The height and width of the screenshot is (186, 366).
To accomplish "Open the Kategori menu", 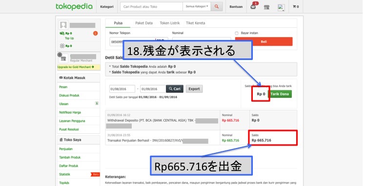I will (107, 7).
